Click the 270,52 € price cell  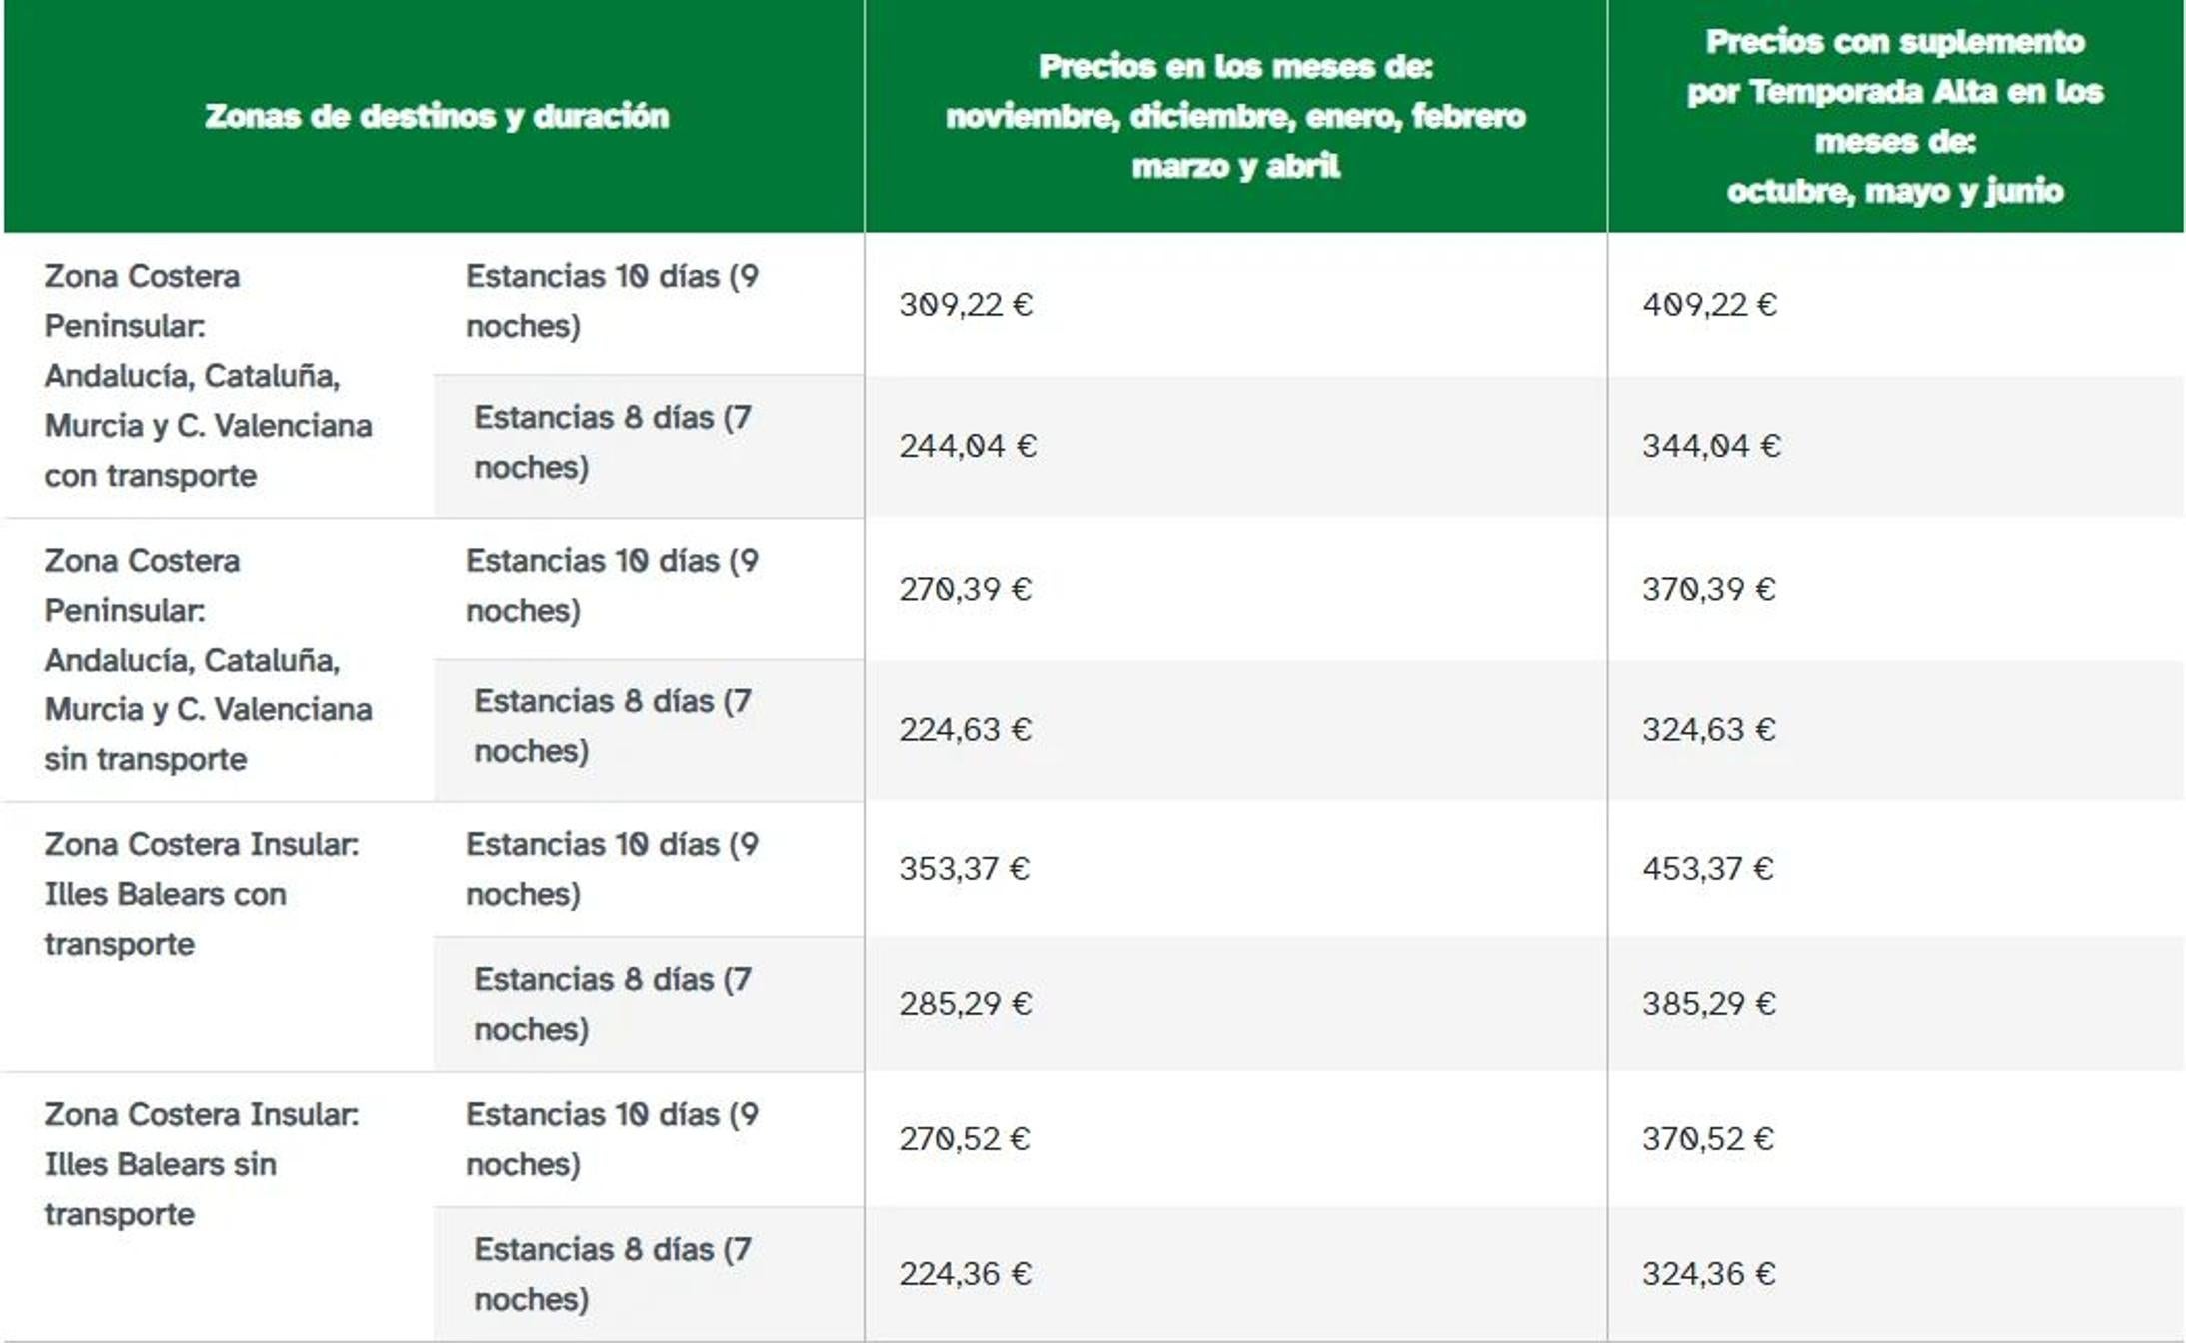pos(965,1139)
